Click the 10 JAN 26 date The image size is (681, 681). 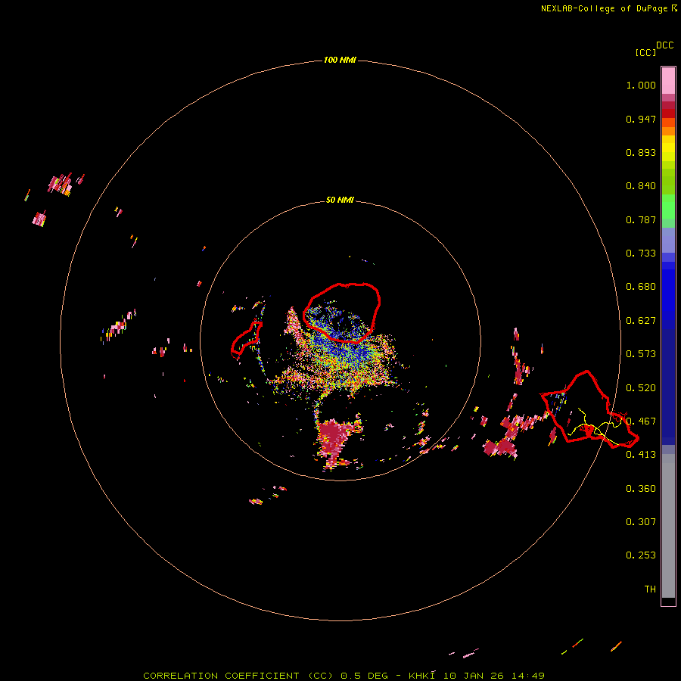coord(472,676)
